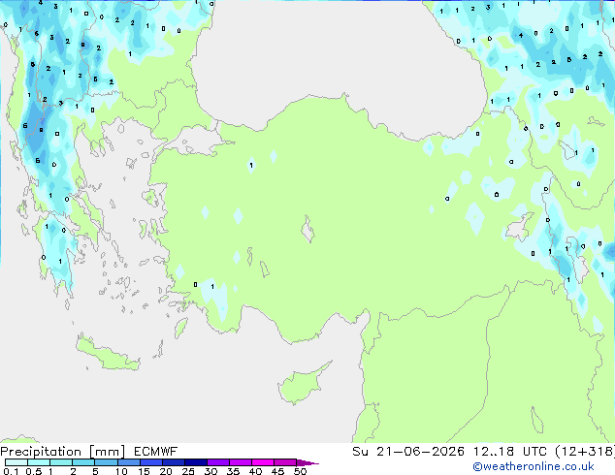The height and width of the screenshot is (475, 615).
Task: Click the '50' legend scale label
Action: [300, 471]
